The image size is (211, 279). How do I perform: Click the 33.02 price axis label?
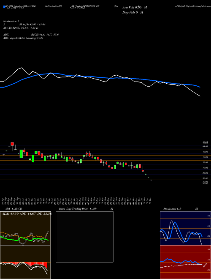pyautogui.click(x=206, y=173)
